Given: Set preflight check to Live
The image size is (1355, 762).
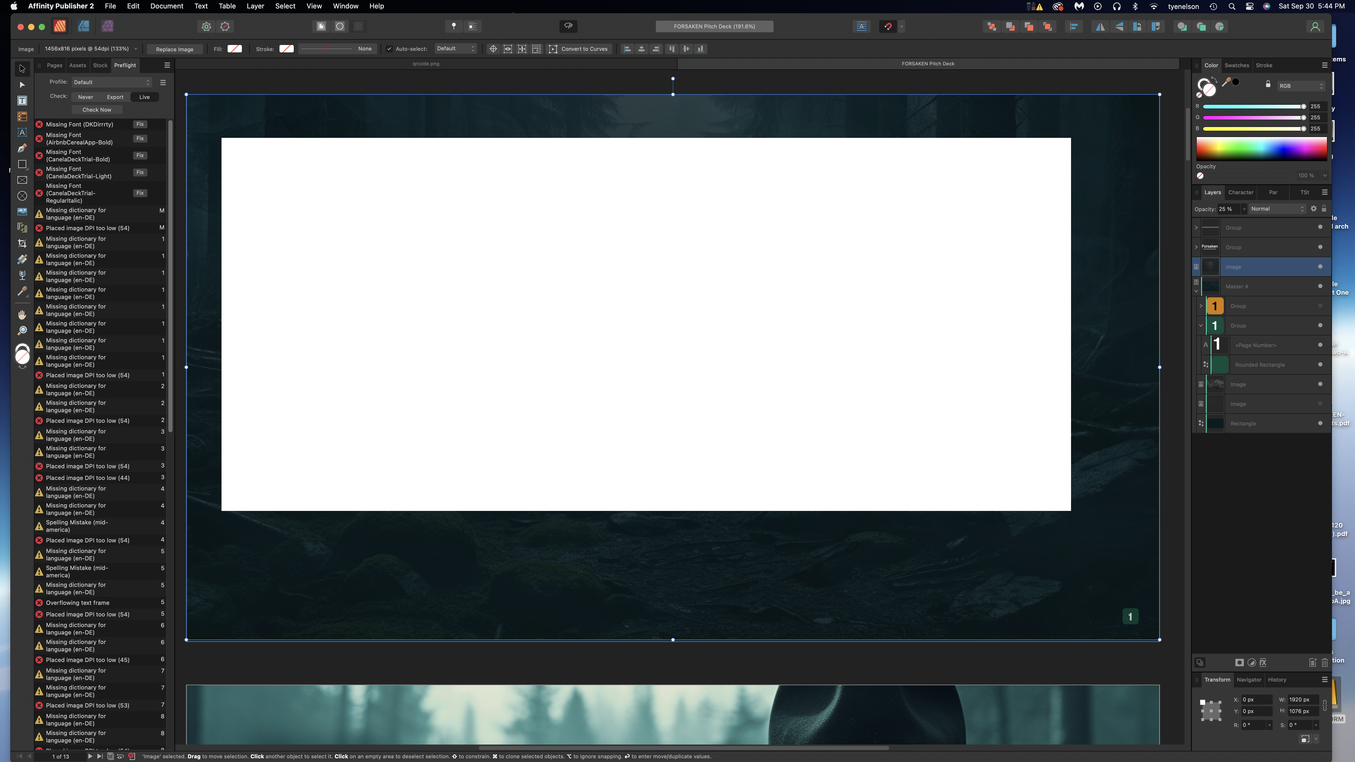Looking at the screenshot, I should (x=144, y=97).
